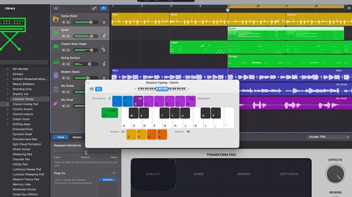Mute the Classic Rock Organ track
Image resolution: width=352 pixels, height=197 pixels.
click(x=63, y=50)
